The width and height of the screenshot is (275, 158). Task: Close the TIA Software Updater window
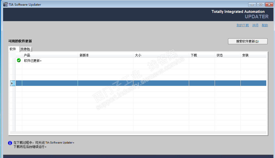point(269,5)
